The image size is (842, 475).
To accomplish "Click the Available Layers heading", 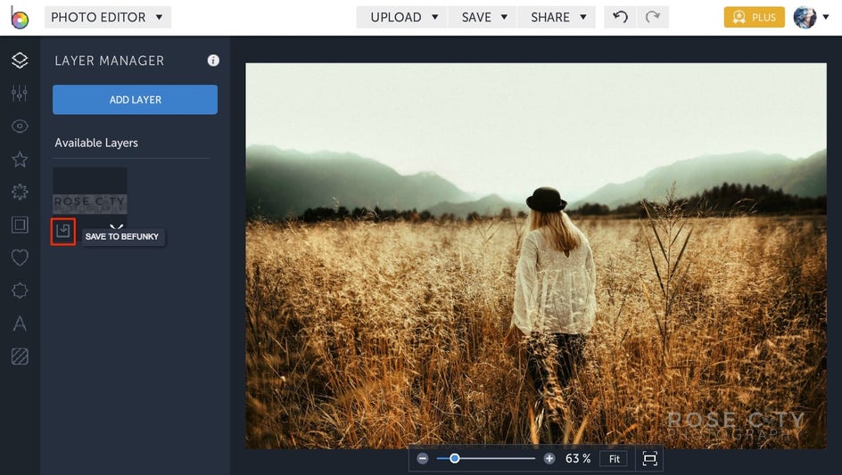I will point(96,143).
